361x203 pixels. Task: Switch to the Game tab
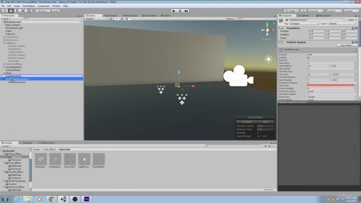(165, 15)
